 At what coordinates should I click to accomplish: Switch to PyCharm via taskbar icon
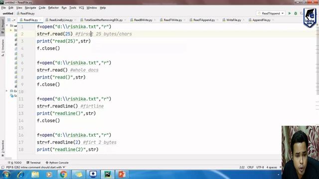[108, 175]
